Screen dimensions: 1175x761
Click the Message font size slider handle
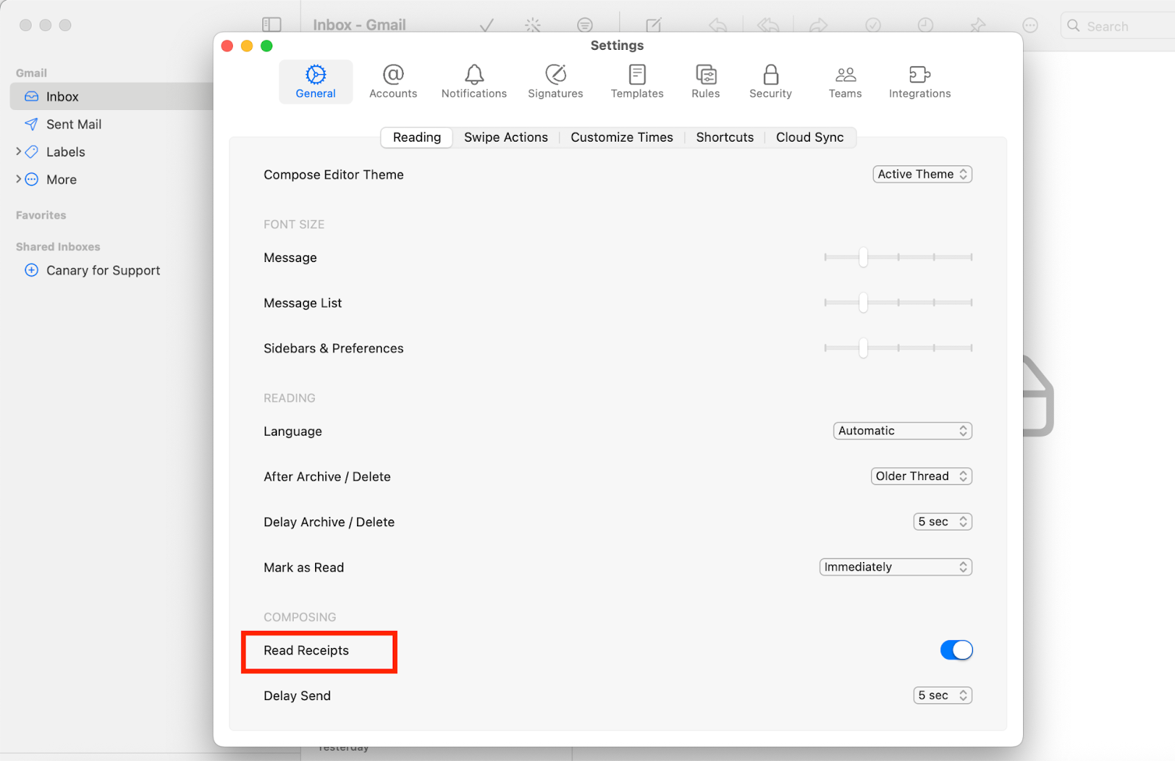(x=864, y=257)
